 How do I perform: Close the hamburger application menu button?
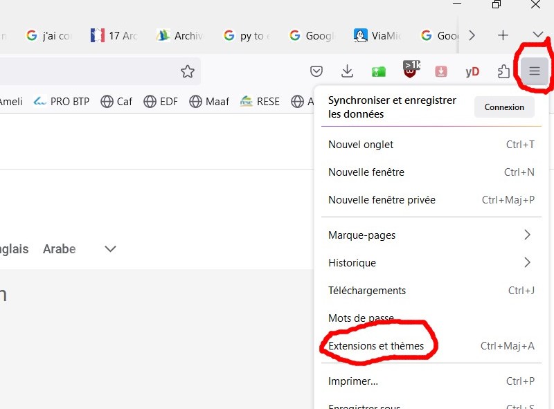point(534,71)
